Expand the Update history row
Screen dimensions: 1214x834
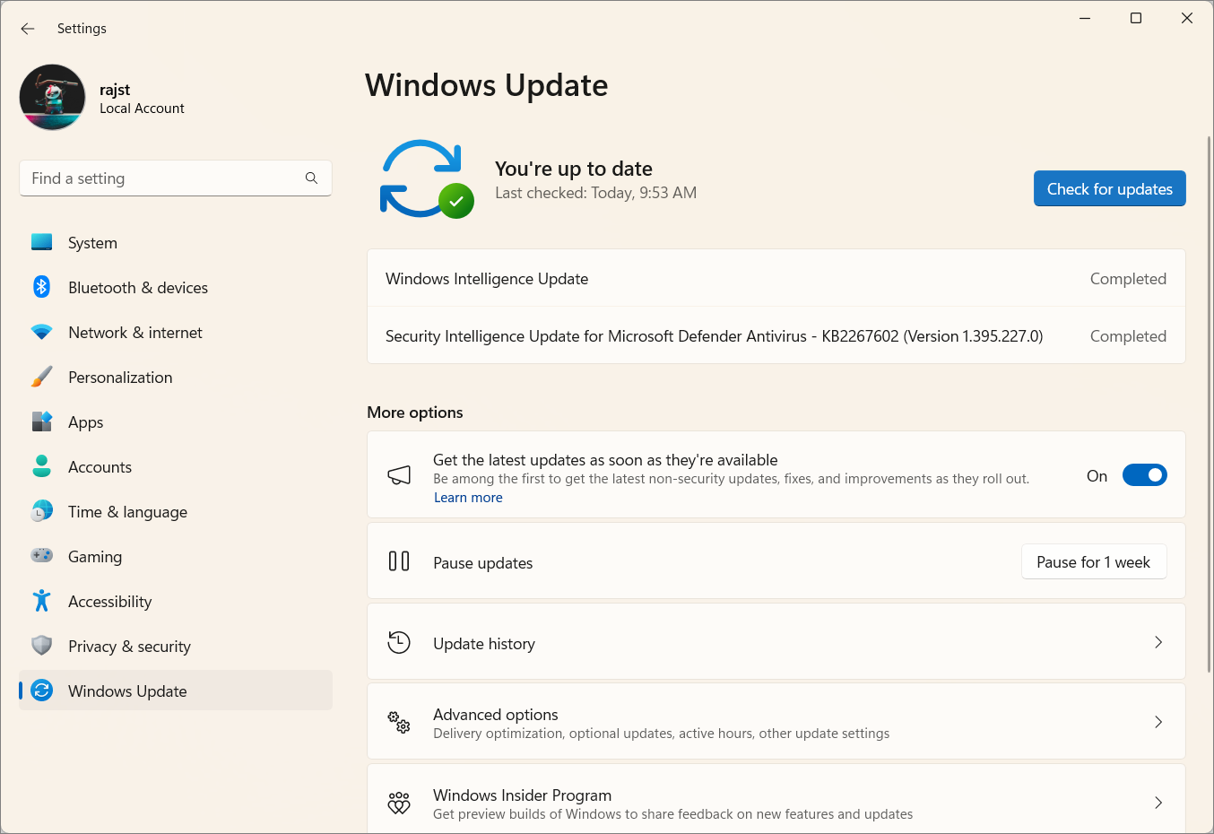click(x=1158, y=642)
